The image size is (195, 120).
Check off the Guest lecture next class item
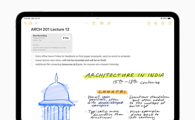[x=33, y=60]
